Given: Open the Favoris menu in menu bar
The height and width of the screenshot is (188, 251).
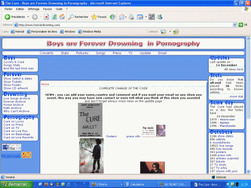Looking at the screenshot, I should click(48, 9).
